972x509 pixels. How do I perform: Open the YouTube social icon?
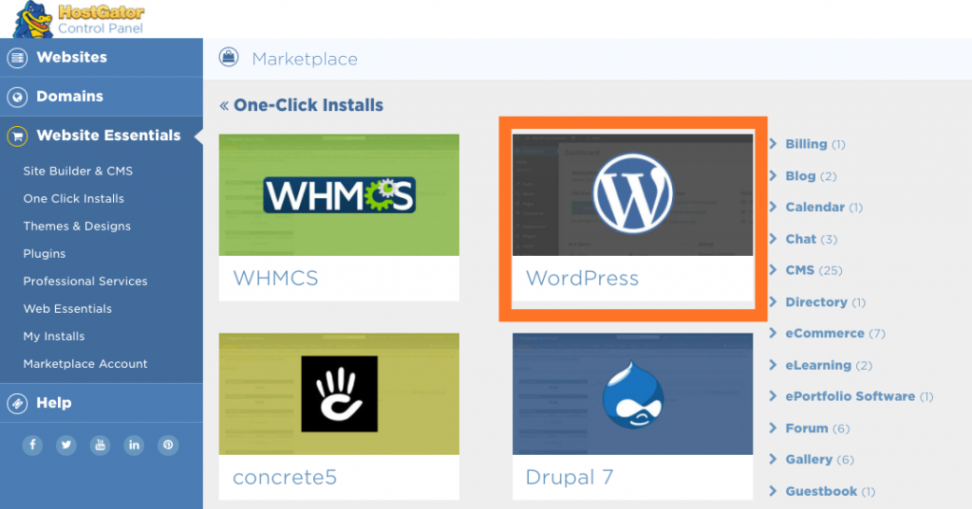[100, 445]
